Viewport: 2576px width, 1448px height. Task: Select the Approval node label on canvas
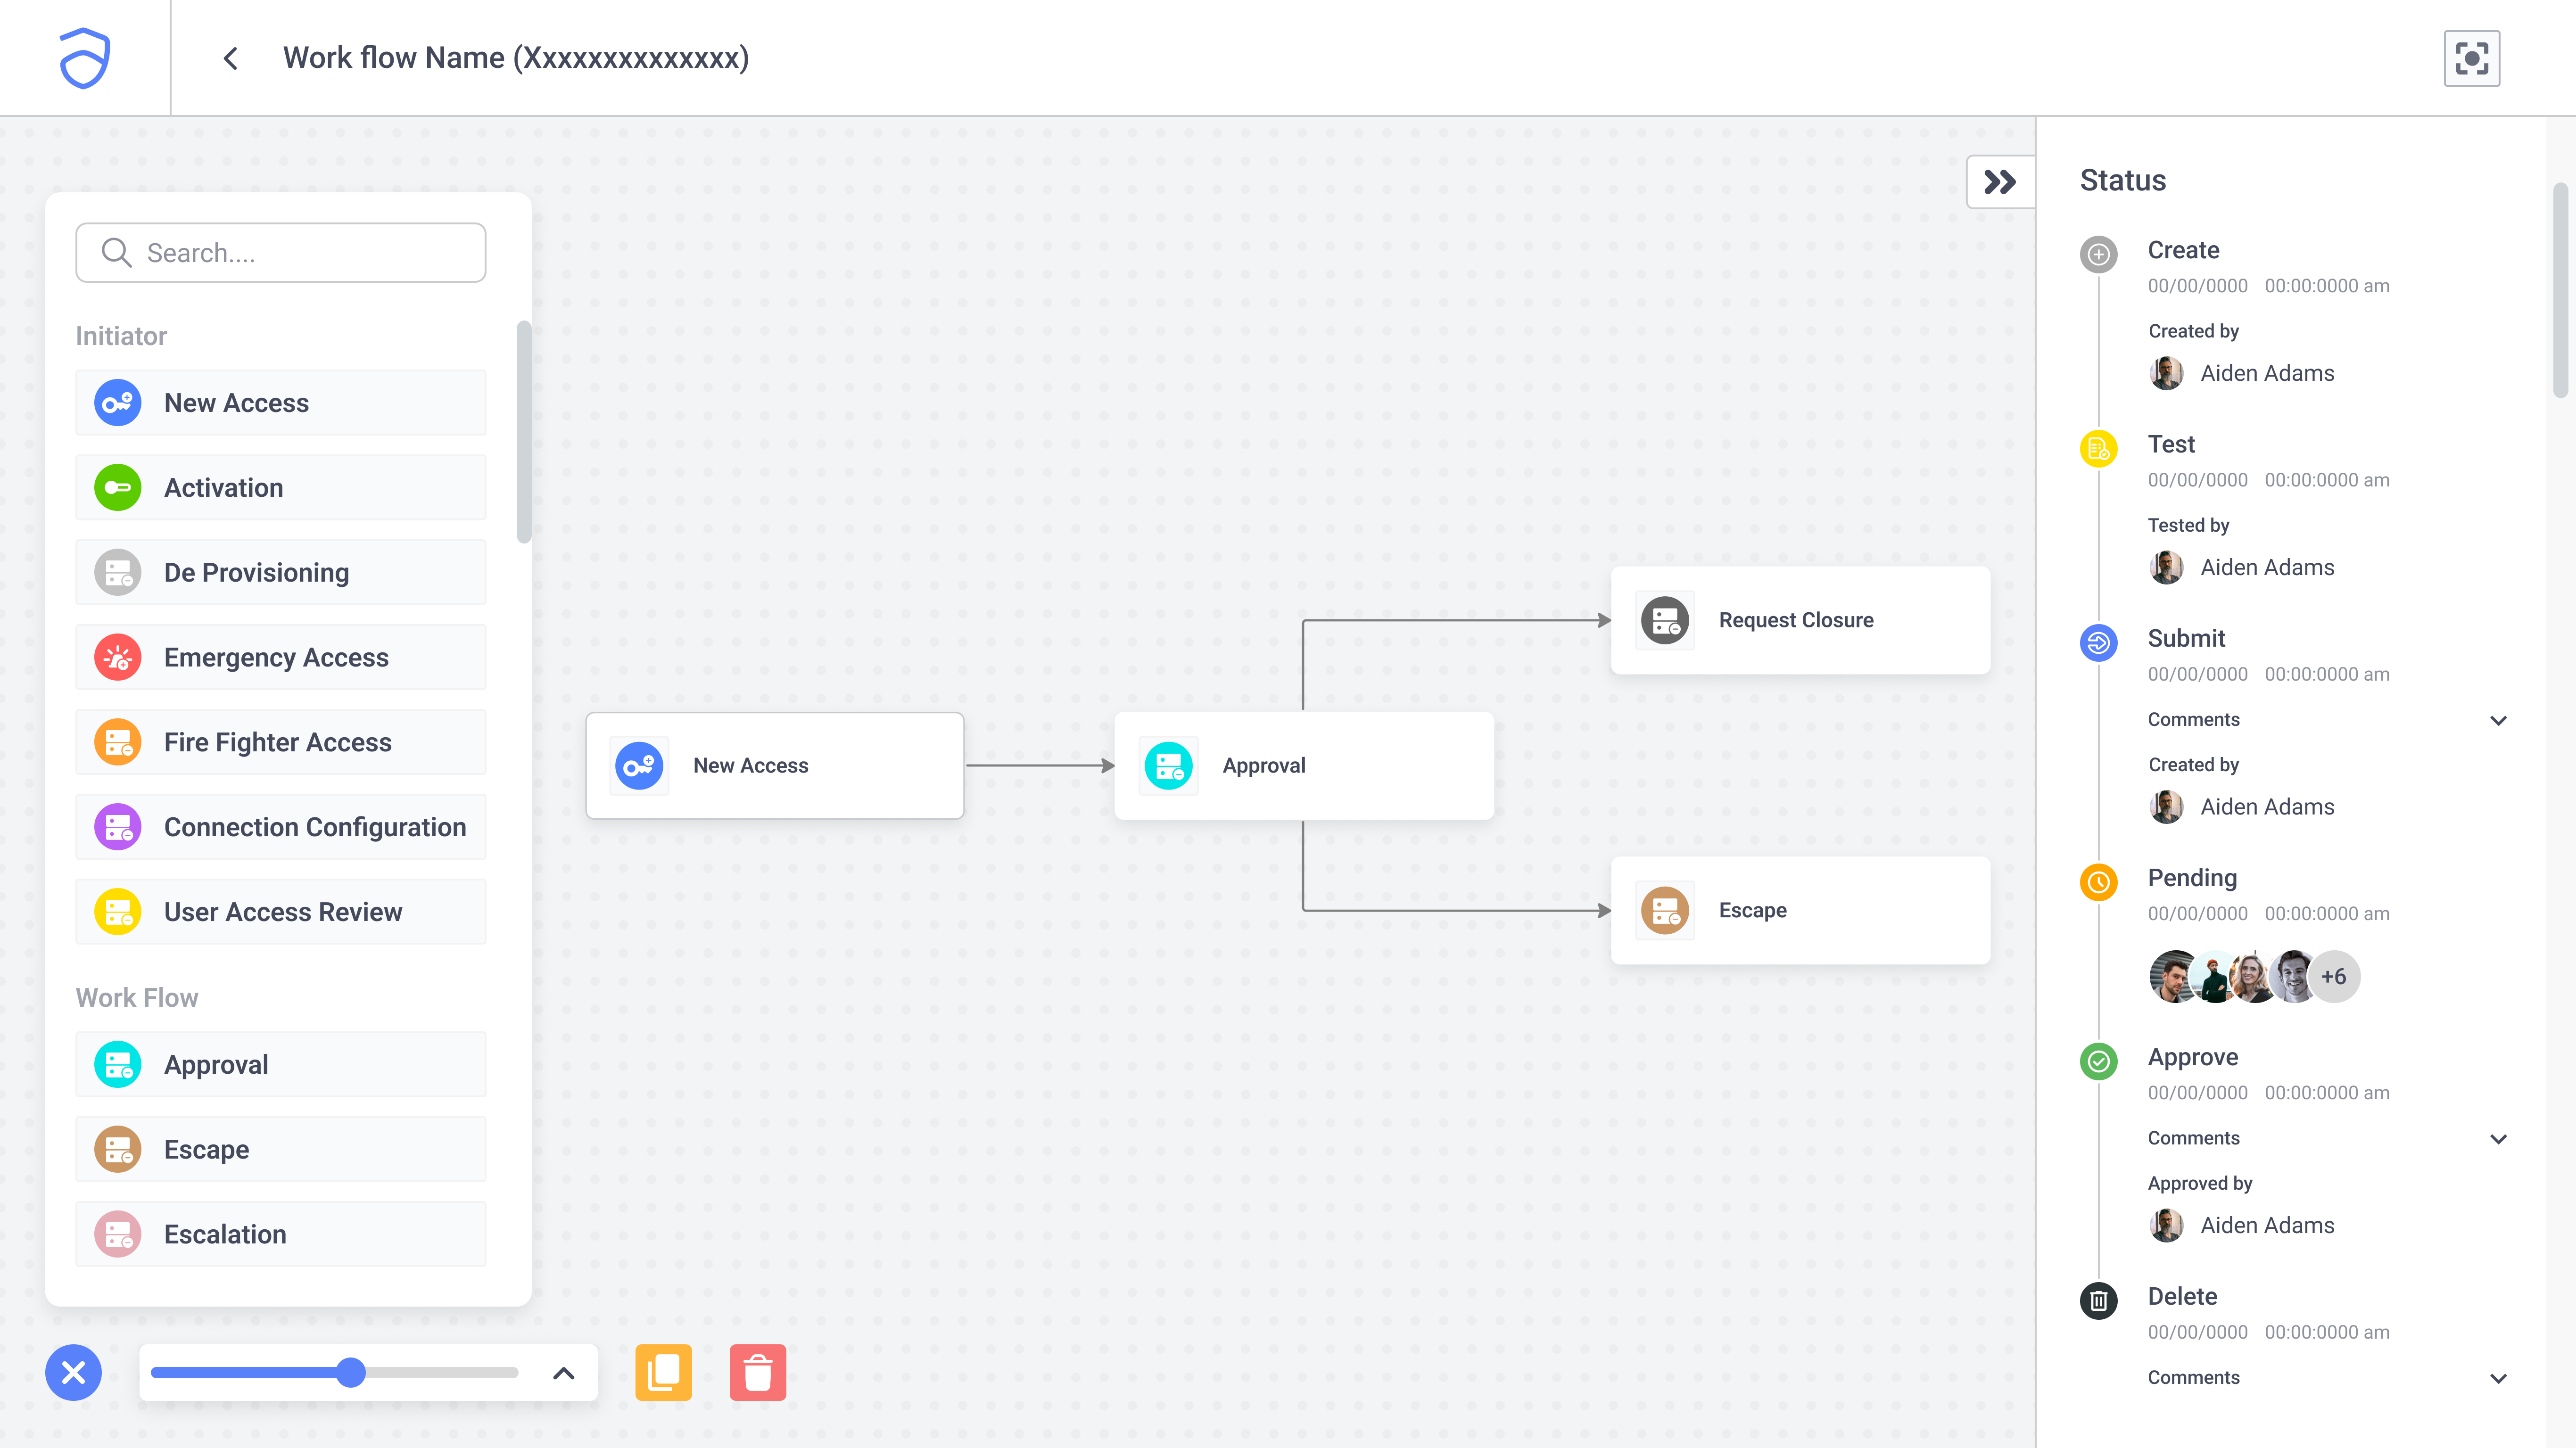[x=1264, y=766]
